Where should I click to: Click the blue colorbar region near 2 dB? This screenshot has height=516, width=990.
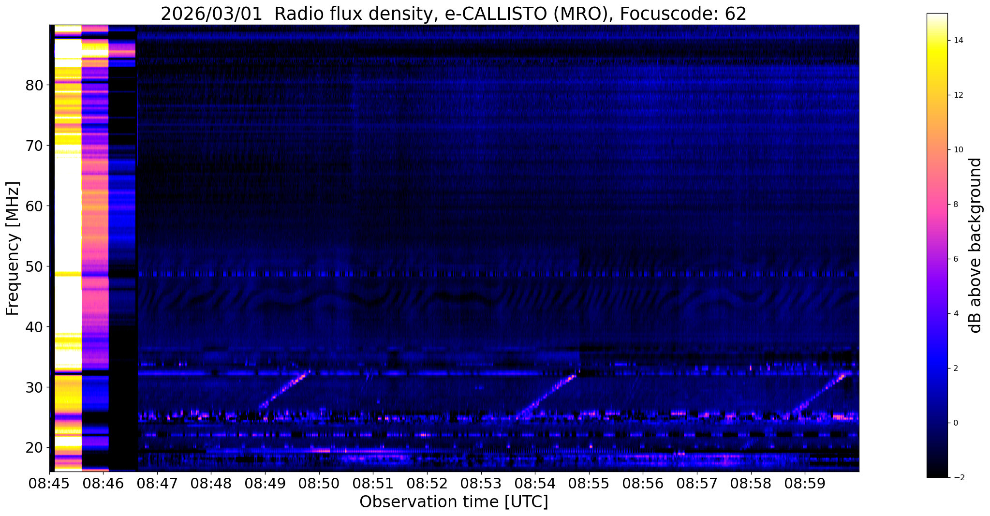coord(937,369)
